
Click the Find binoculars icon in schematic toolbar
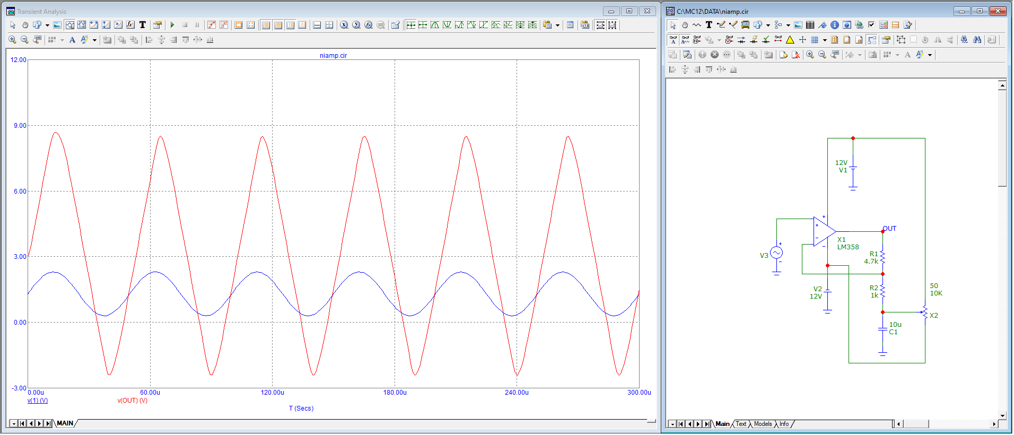[977, 40]
